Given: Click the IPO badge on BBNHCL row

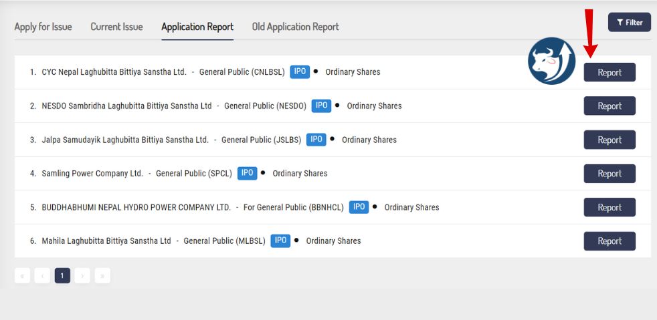Looking at the screenshot, I should [x=359, y=206].
